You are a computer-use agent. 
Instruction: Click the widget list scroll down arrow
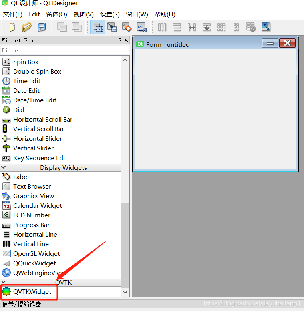pos(125,292)
